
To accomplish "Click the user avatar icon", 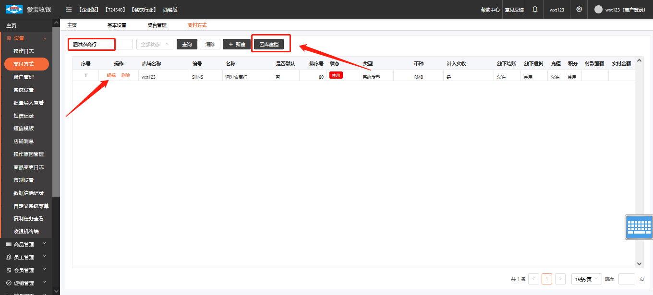I will [x=598, y=10].
